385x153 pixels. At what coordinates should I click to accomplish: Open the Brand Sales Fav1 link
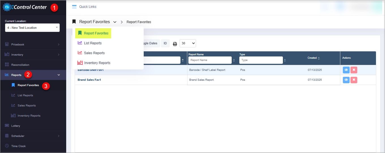(89, 80)
